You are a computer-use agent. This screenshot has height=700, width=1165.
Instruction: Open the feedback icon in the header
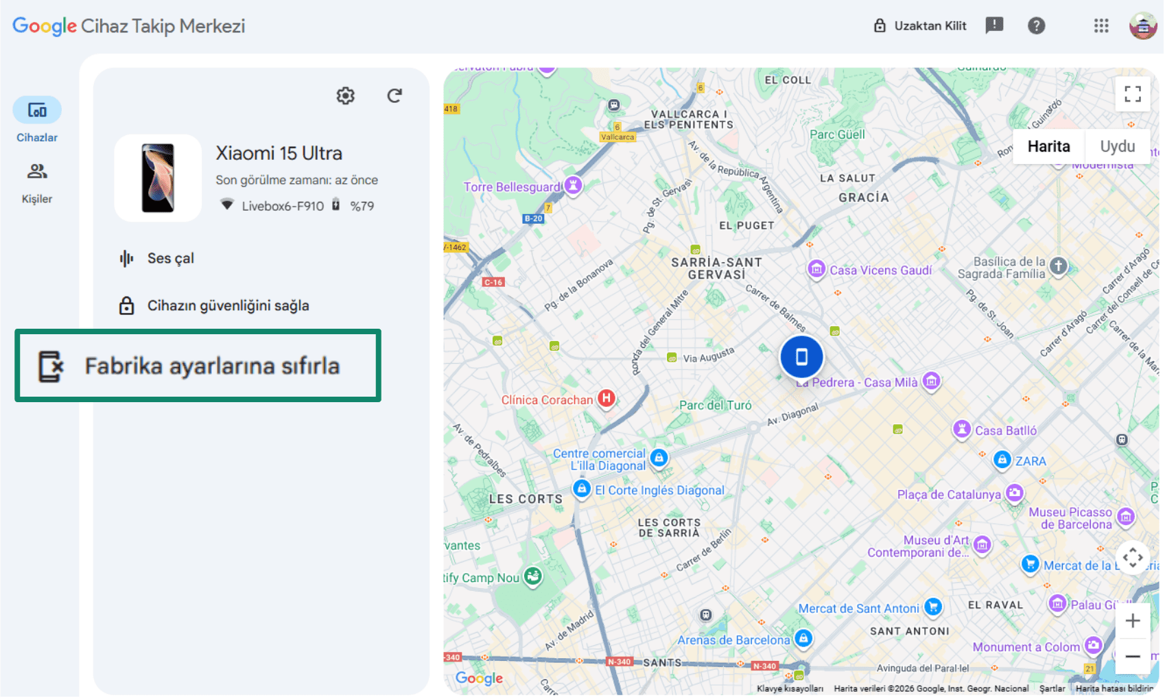pos(994,26)
